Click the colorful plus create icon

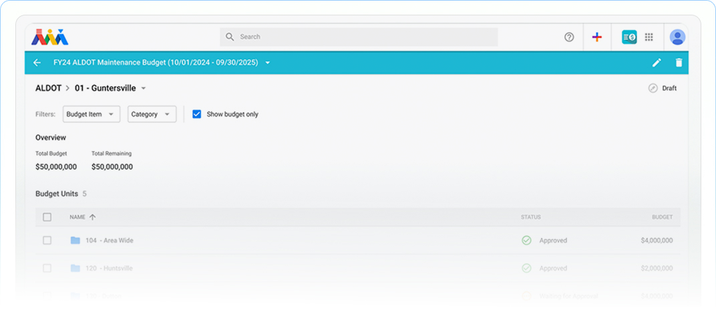click(x=597, y=37)
